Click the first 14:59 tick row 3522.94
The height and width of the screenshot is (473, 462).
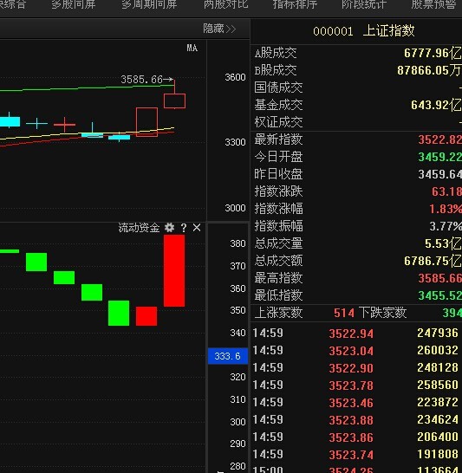[357, 333]
